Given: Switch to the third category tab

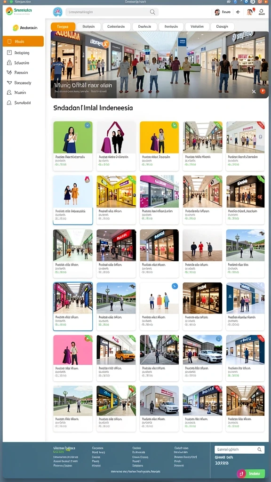Looking at the screenshot, I should point(117,26).
